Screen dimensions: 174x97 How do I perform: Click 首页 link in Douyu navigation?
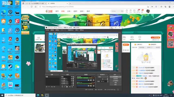(57, 11)
